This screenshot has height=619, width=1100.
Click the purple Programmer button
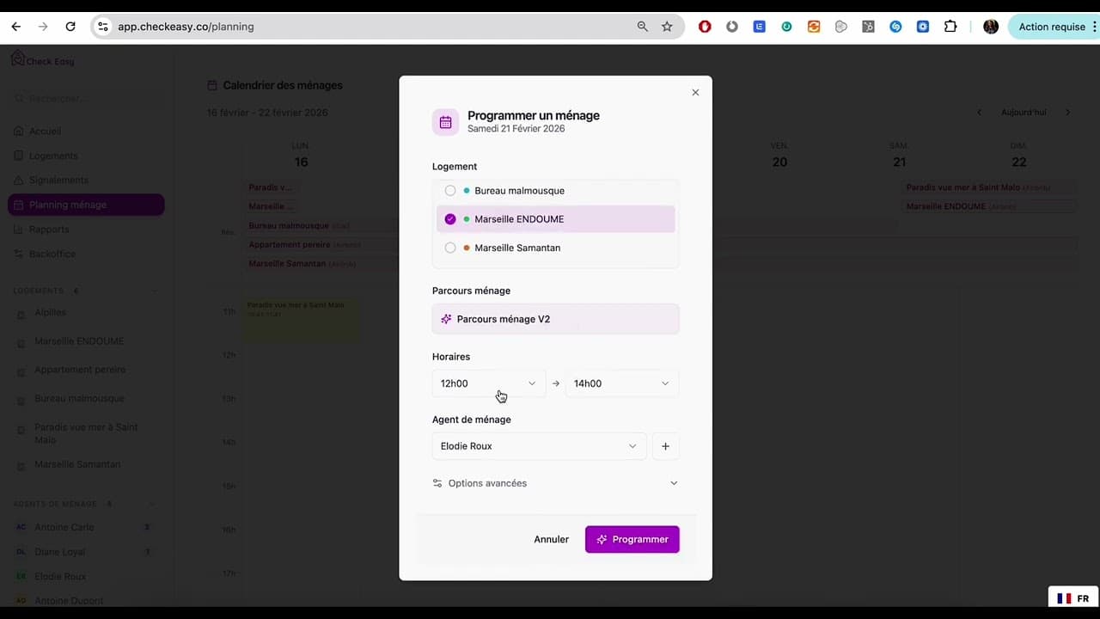tap(632, 539)
